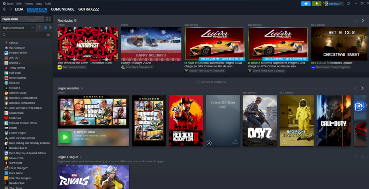This screenshot has height=189, width=369.
Task: Show next Novidades items arrow
Action: 363,21
